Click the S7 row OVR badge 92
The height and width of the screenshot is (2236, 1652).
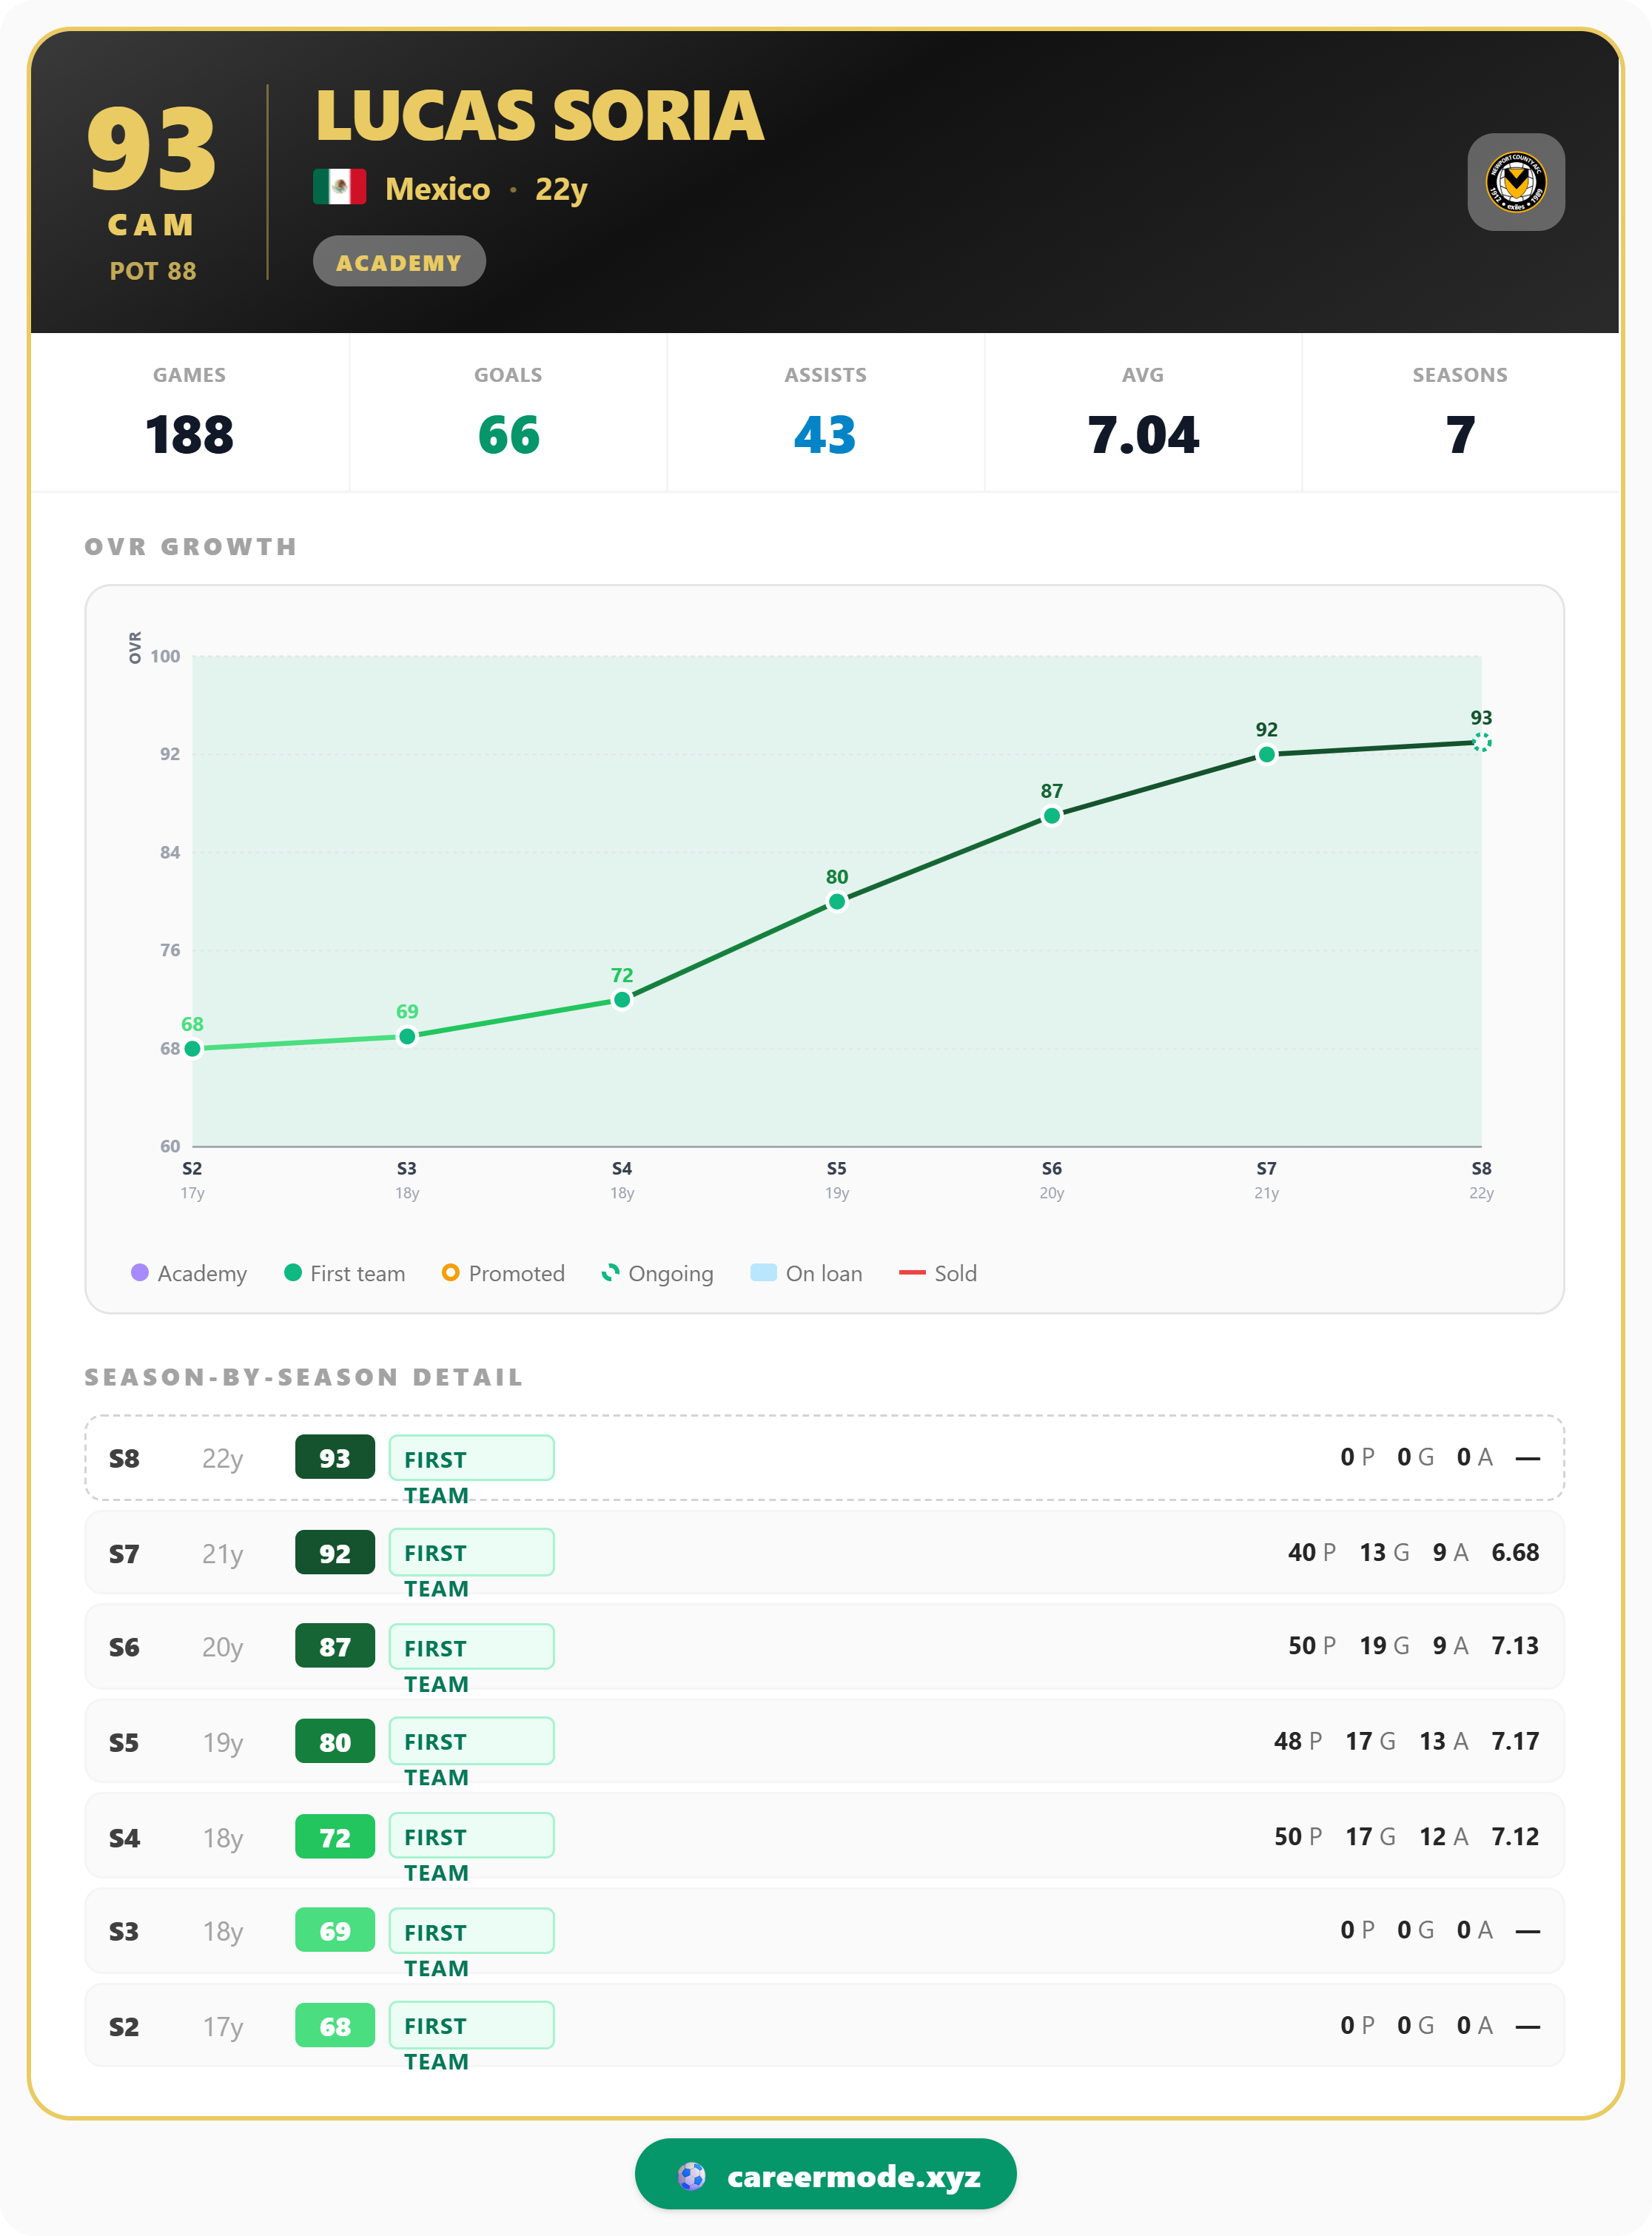[x=335, y=1552]
